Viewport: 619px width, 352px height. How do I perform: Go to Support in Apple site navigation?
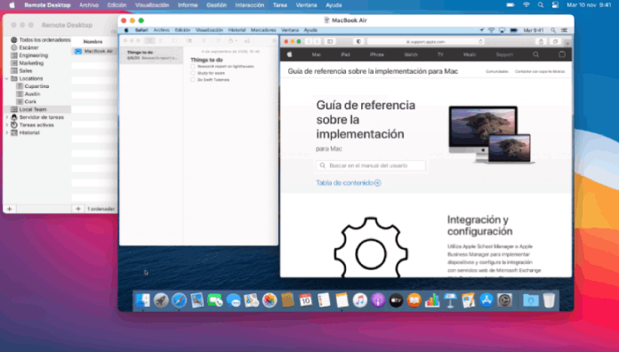(x=504, y=54)
